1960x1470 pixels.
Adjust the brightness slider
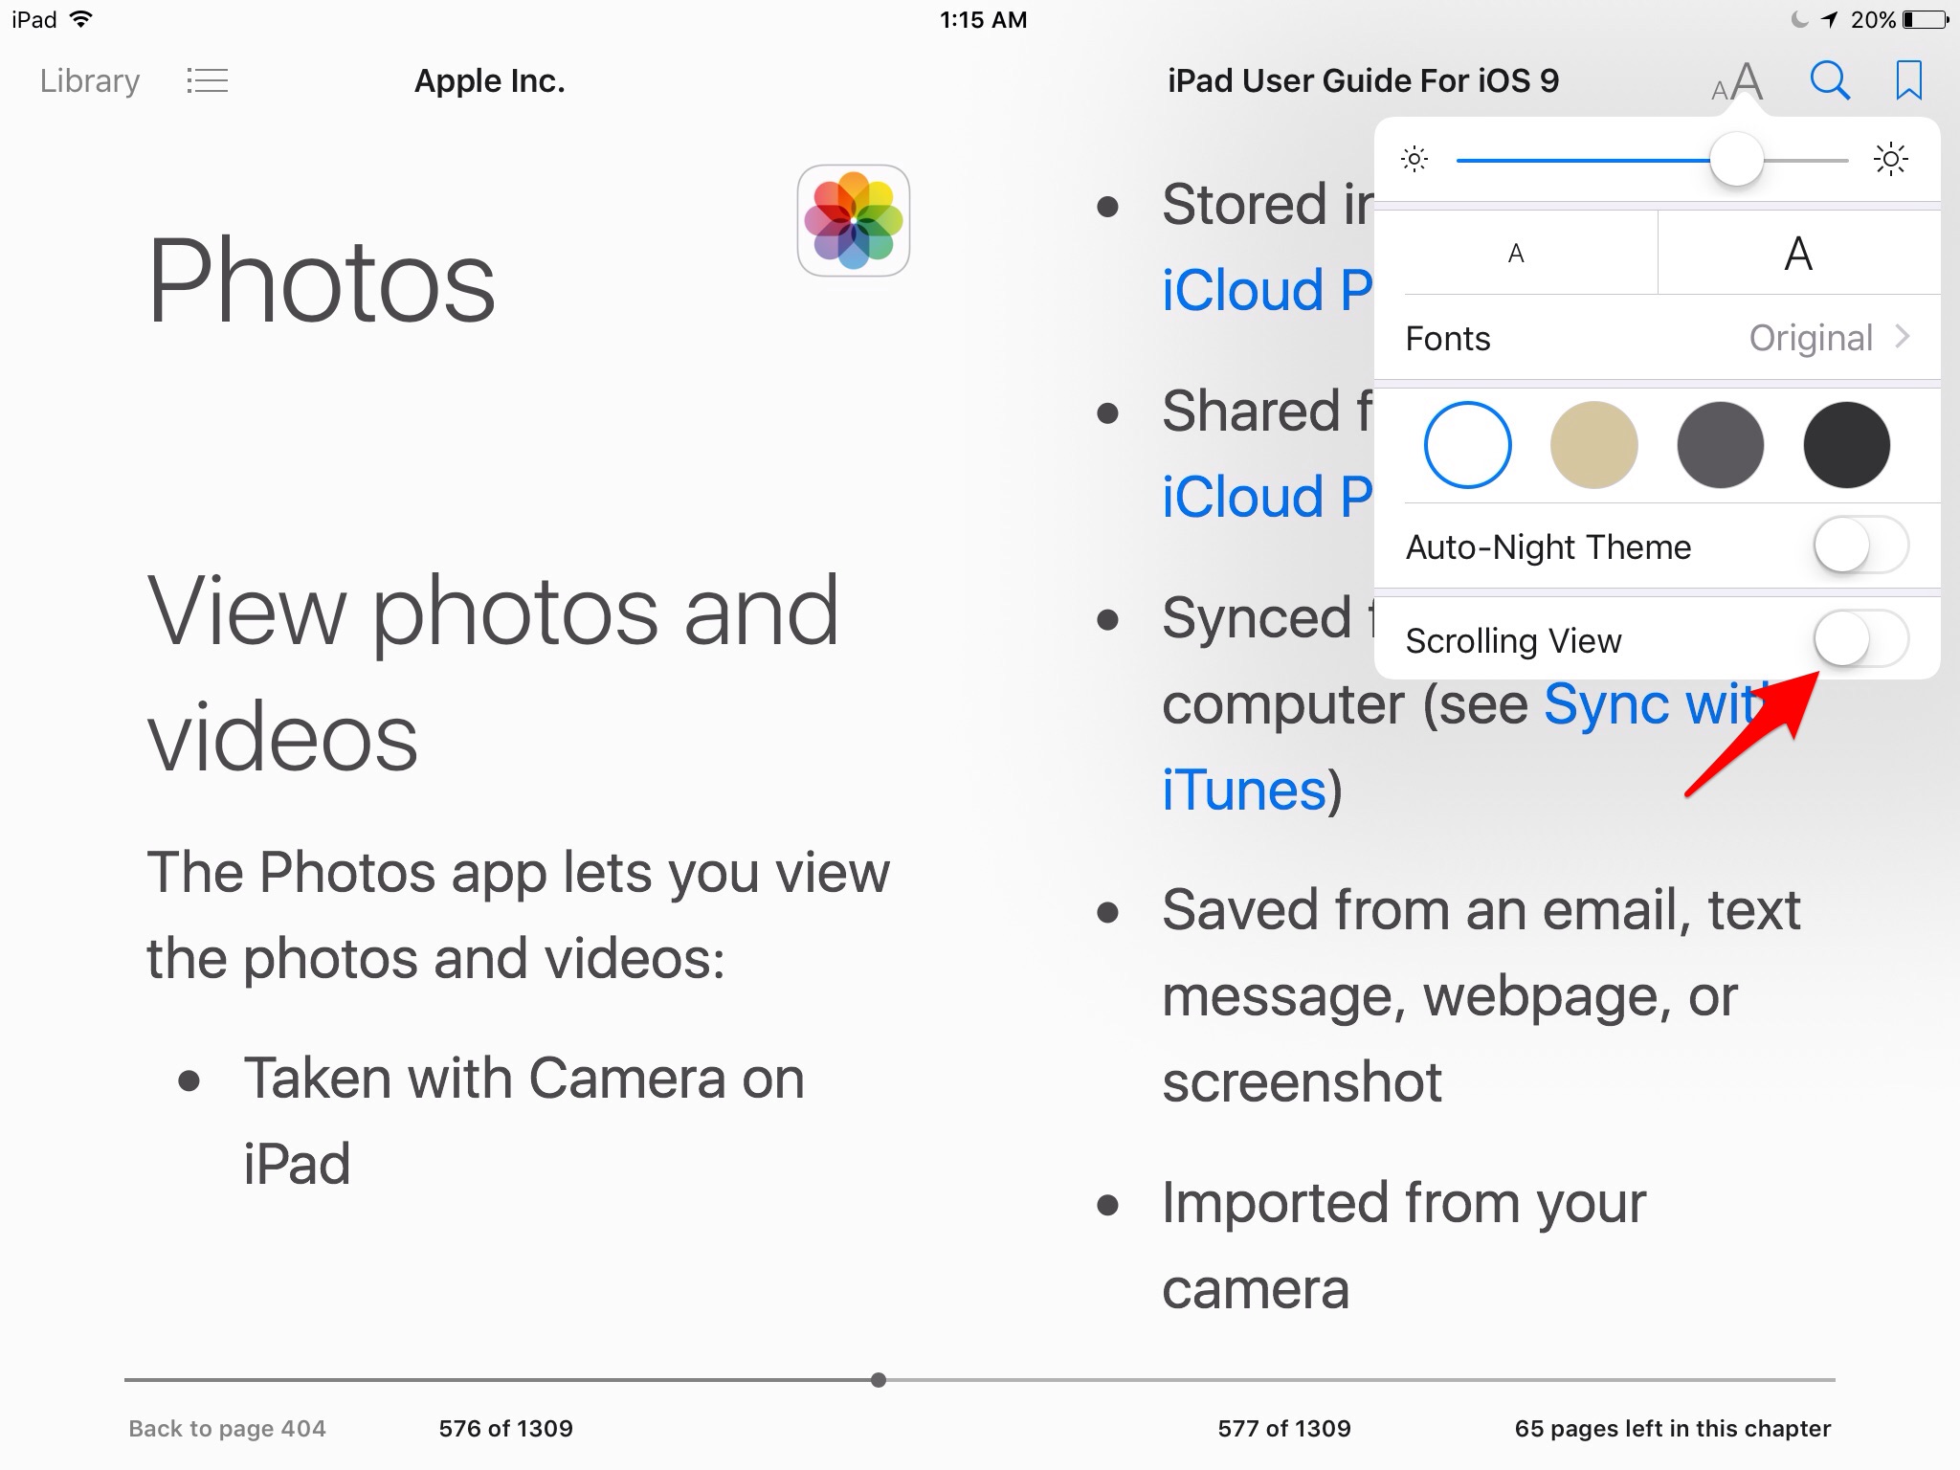(1735, 160)
